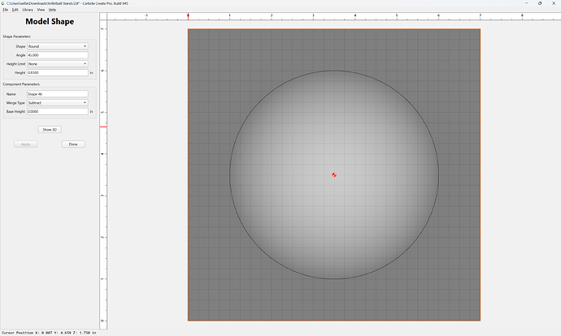Click the Cursor Position status bar text
The image size is (561, 336).
click(49, 333)
